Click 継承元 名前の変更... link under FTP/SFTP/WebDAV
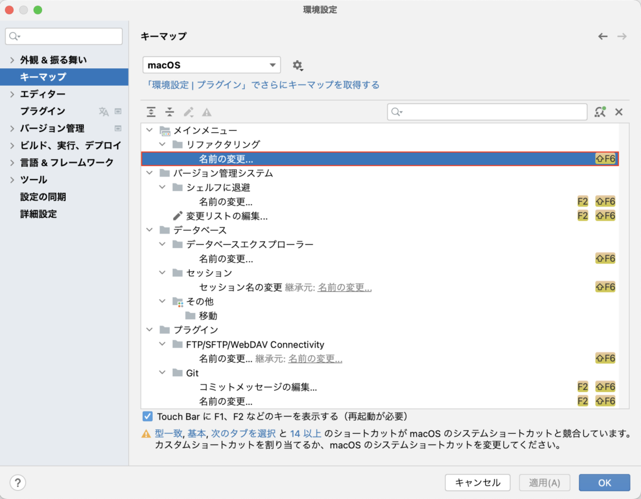The image size is (641, 499). coord(315,359)
